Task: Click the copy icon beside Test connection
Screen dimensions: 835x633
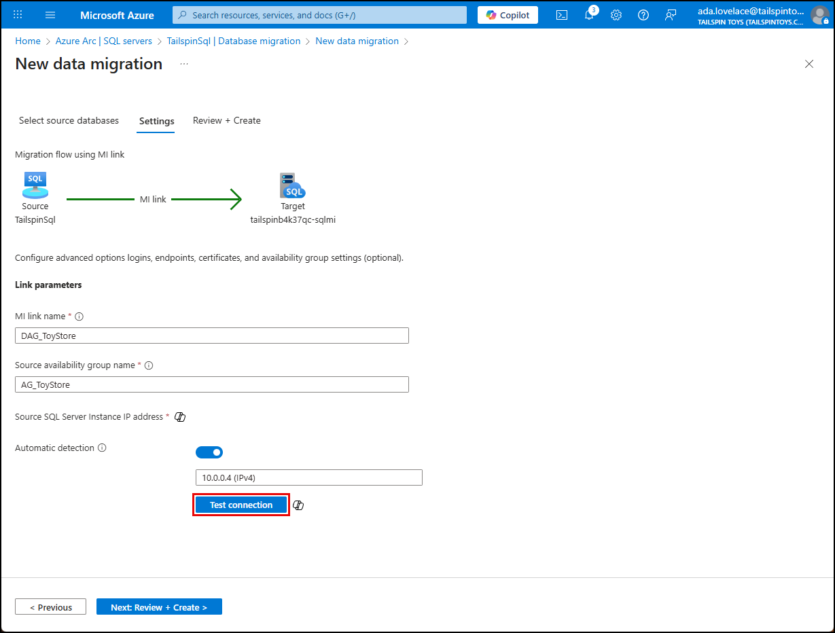Action: point(298,505)
